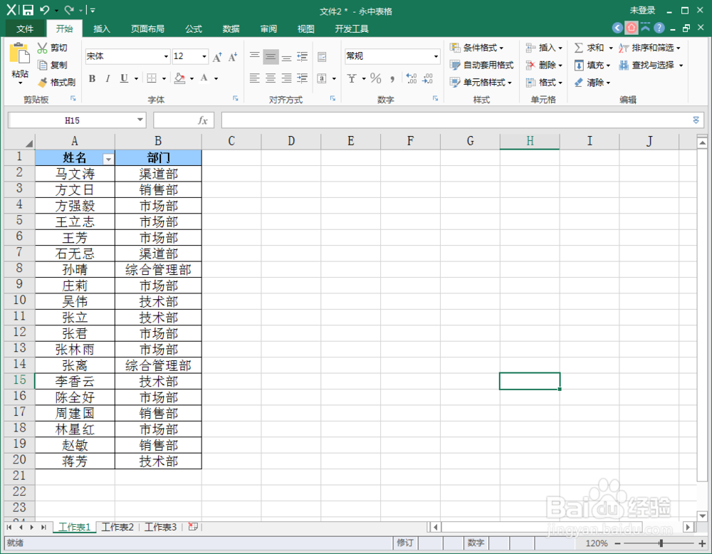Adjust the 120% zoom slider handle
Screen dimensions: 712x554
[661, 543]
